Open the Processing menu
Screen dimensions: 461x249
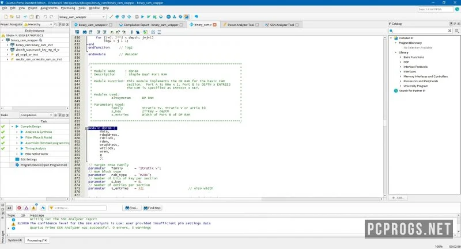68,8
